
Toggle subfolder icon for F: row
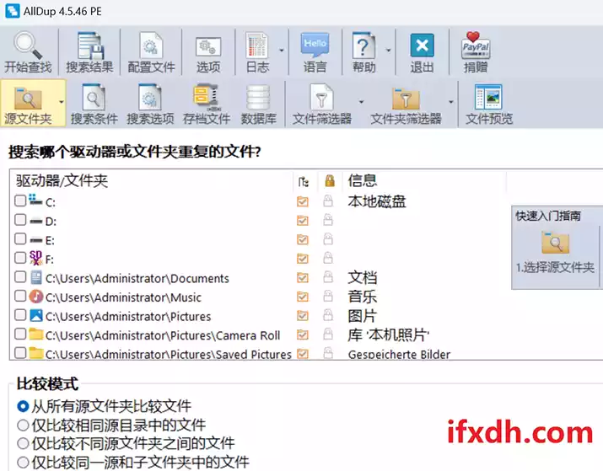(303, 258)
